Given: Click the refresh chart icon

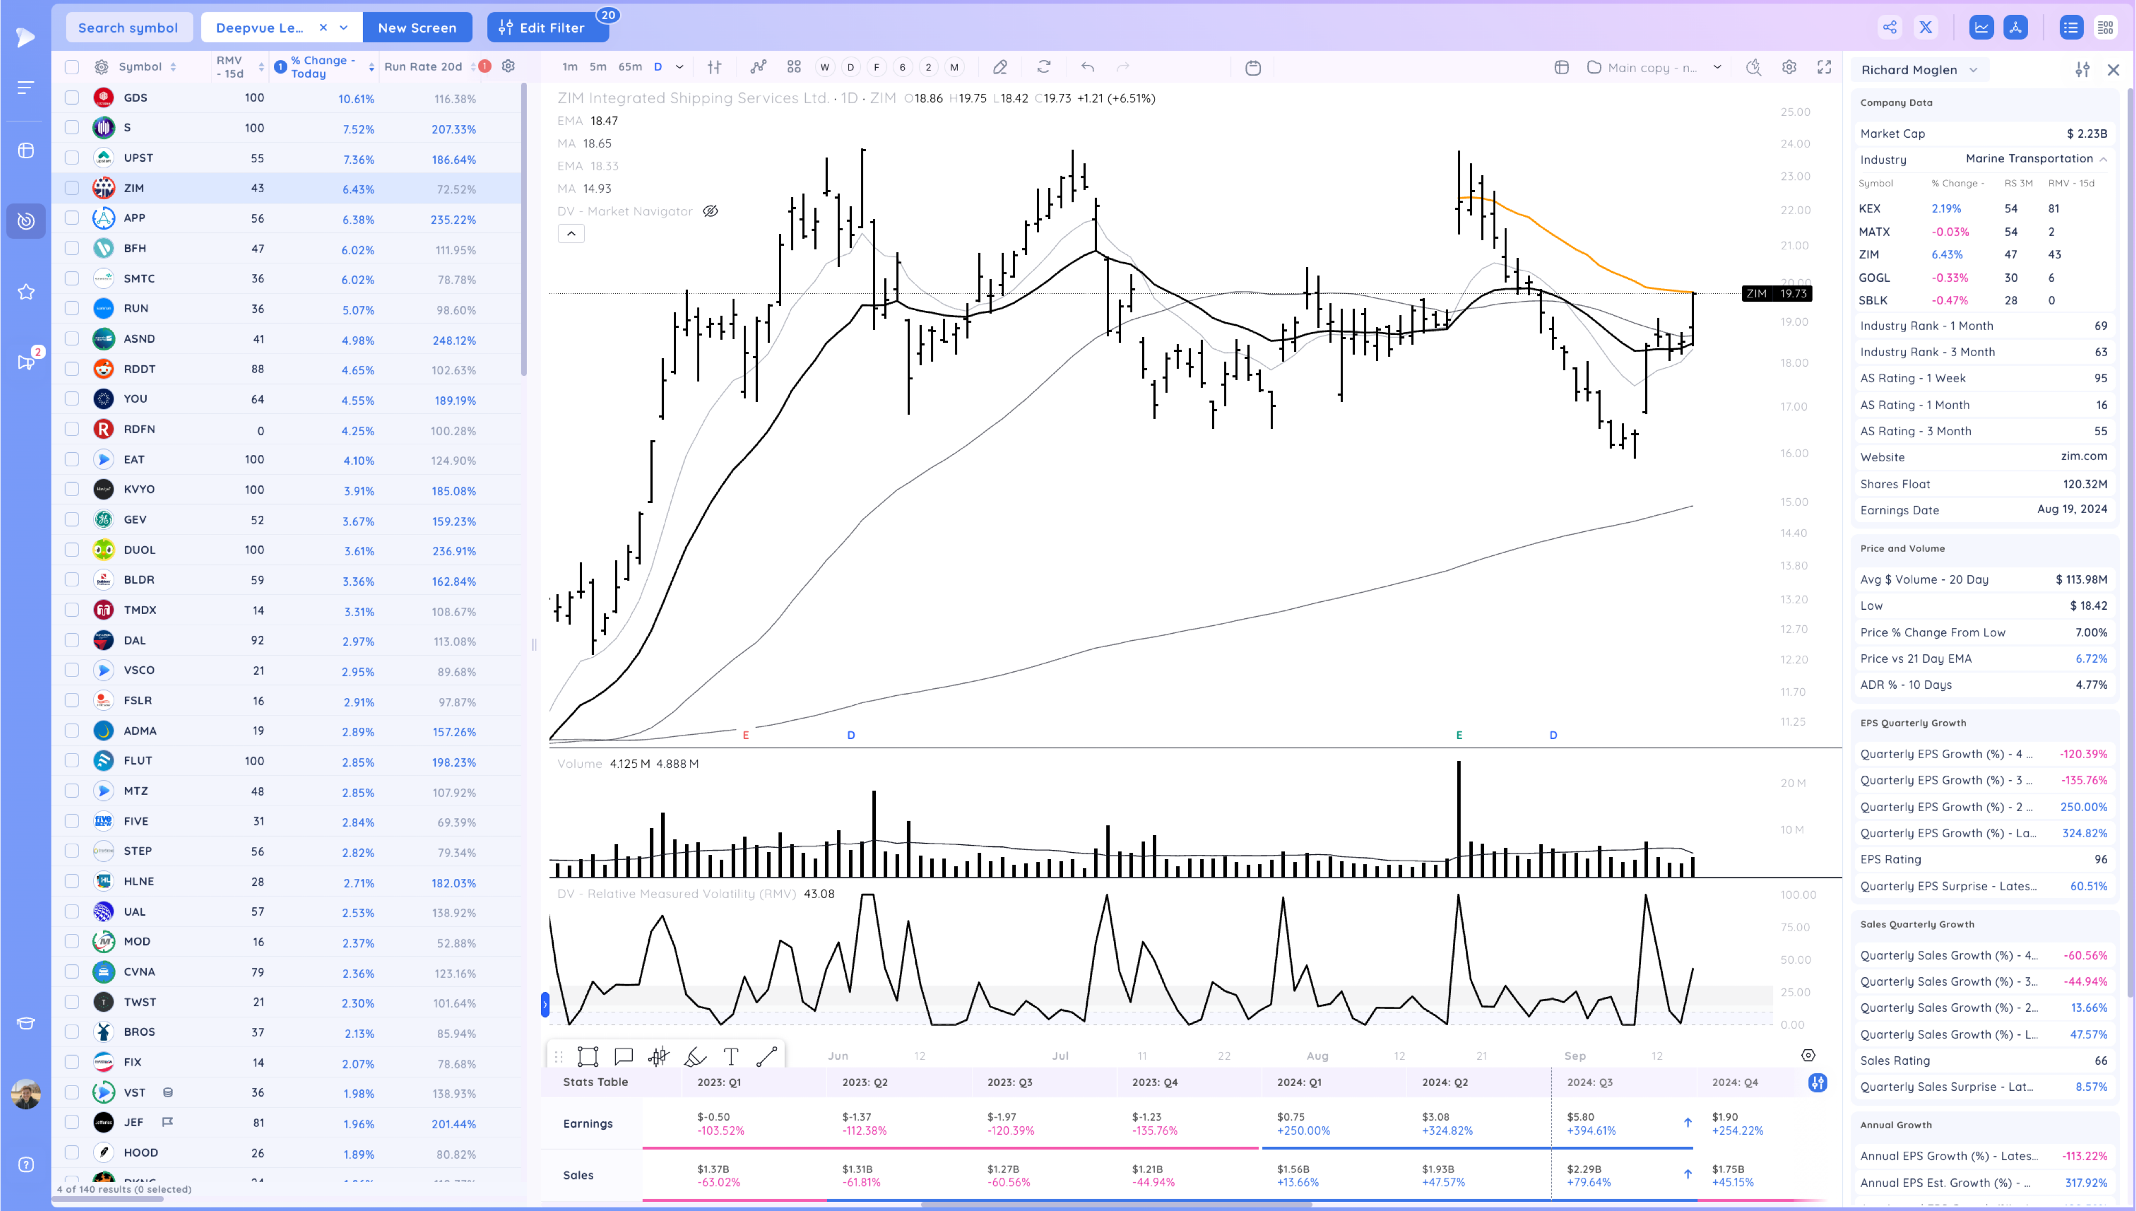Looking at the screenshot, I should 1044,67.
